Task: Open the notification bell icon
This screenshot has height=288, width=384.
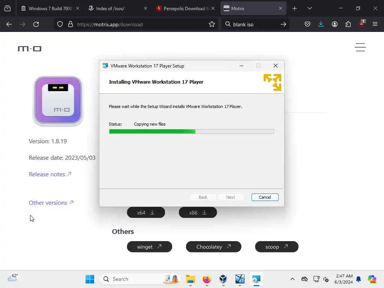Action: [x=358, y=279]
